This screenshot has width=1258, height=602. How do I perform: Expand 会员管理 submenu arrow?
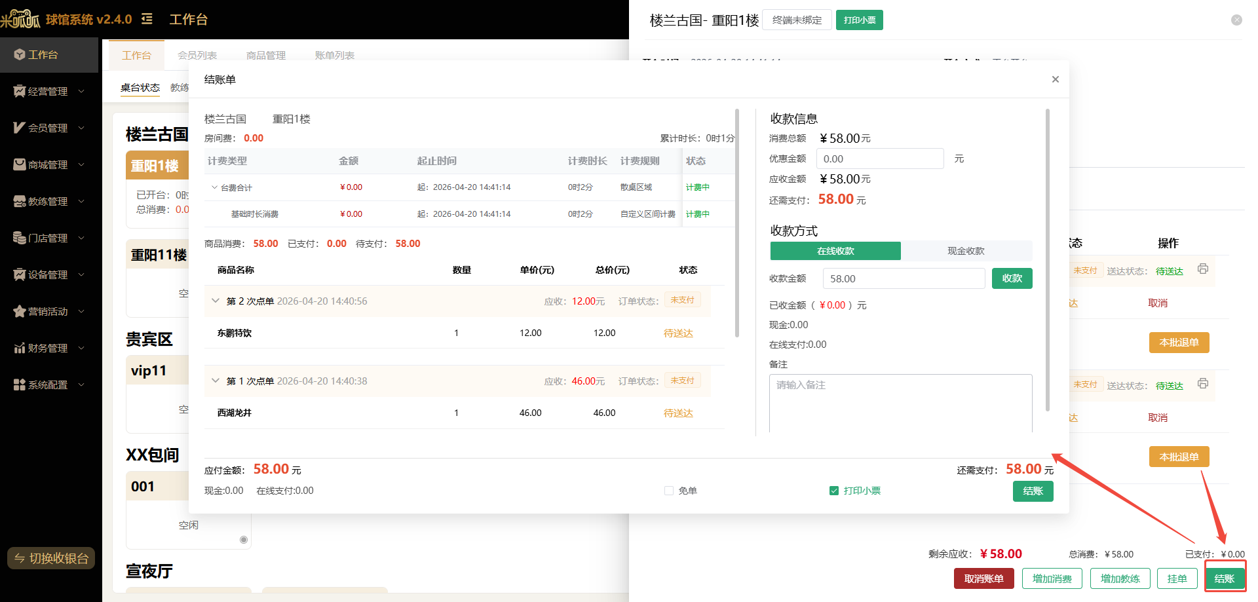point(81,128)
